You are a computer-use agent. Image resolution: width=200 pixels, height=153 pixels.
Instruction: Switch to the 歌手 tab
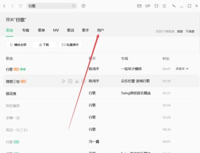pos(86,30)
